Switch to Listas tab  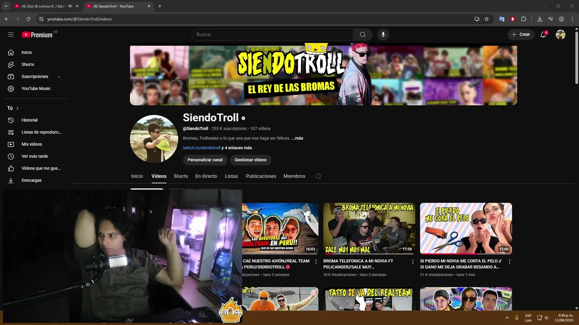(x=231, y=176)
